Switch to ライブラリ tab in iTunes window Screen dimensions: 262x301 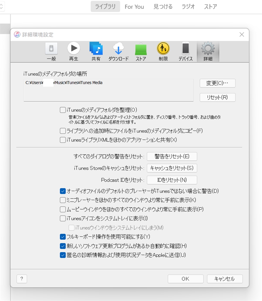pyautogui.click(x=105, y=6)
